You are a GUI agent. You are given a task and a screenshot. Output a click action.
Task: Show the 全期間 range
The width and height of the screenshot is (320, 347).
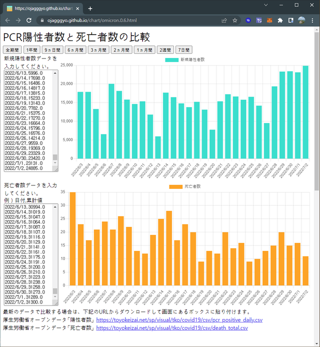(12, 50)
